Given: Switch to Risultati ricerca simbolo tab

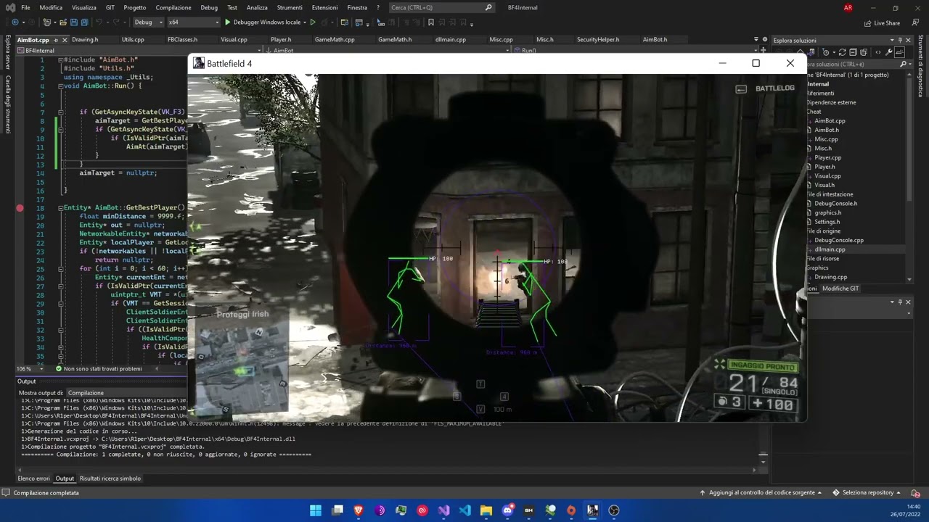Looking at the screenshot, I should point(110,478).
